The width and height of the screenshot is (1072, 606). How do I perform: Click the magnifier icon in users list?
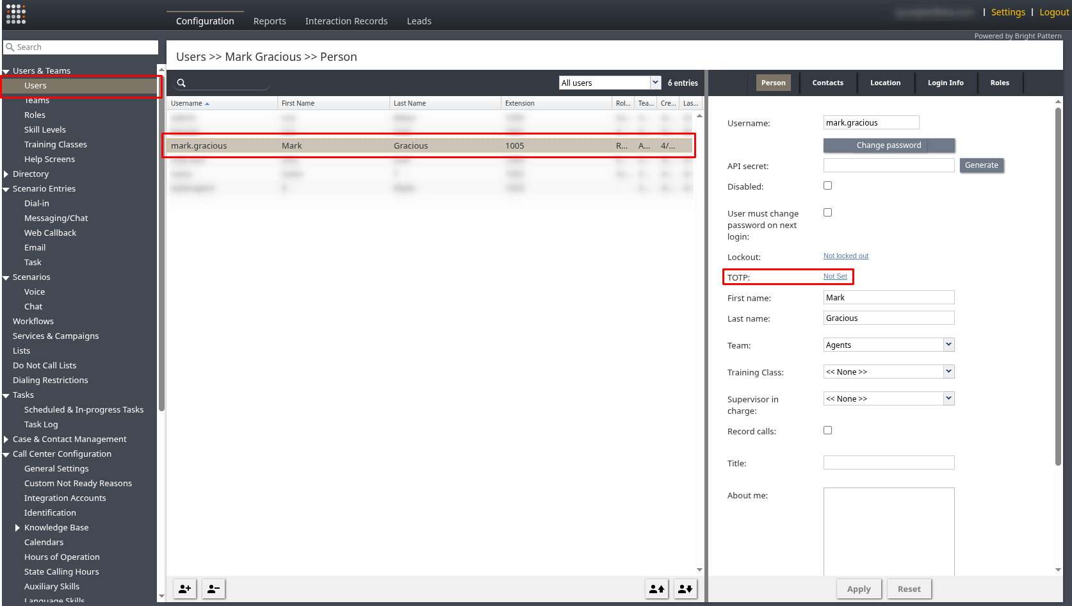(181, 83)
